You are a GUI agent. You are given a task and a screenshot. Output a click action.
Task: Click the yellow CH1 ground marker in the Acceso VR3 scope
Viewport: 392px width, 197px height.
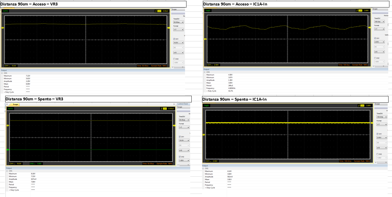pyautogui.click(x=3, y=28)
